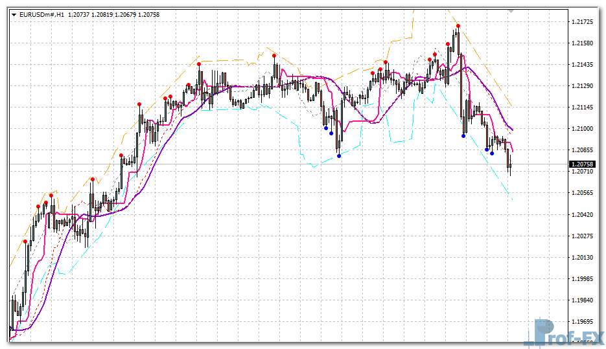Select the orange dashed upper band at far right
Viewport: 606px width, 349px height.
(512, 106)
